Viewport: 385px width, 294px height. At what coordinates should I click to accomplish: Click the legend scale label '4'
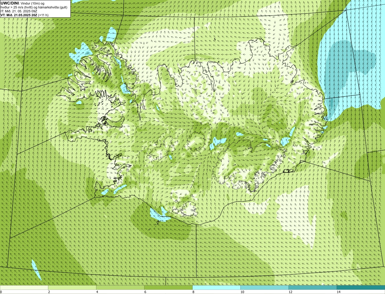tap(97, 292)
